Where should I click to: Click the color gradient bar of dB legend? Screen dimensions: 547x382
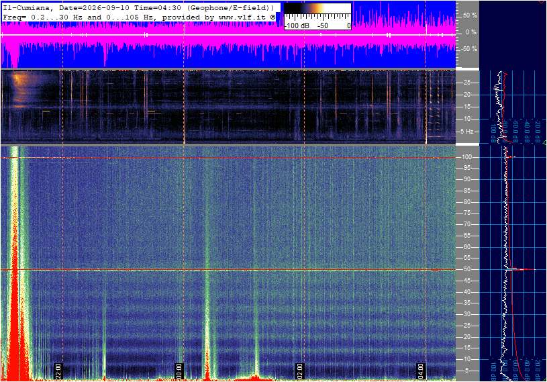tap(317, 8)
